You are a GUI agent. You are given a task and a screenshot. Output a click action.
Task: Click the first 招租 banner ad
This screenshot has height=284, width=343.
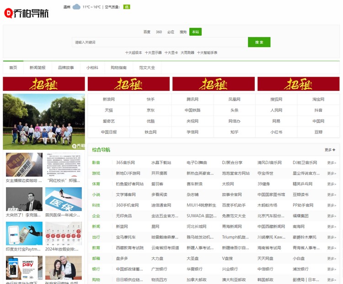[44, 84]
